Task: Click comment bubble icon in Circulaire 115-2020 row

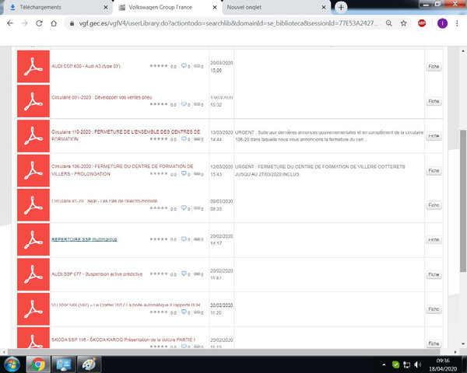Action: click(x=184, y=139)
